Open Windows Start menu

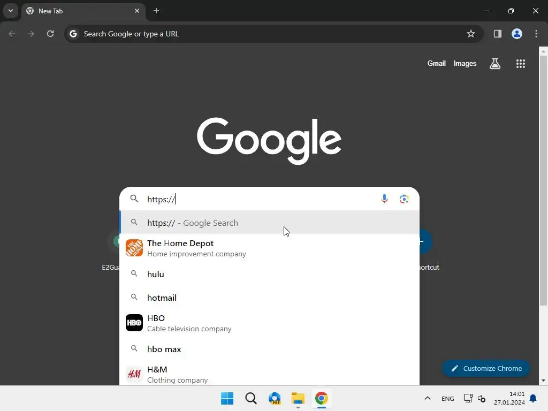227,398
